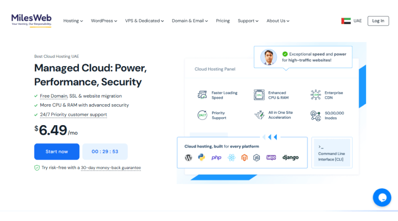Click the Enterprise CDN icon

click(315, 95)
